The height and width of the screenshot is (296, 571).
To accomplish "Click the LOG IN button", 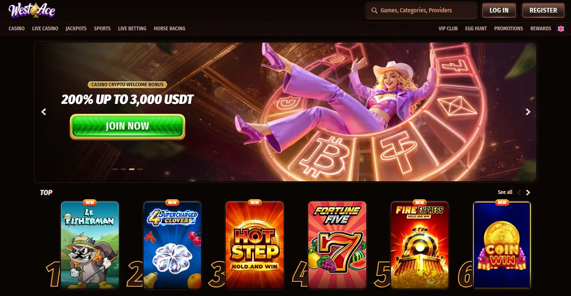I will (499, 10).
